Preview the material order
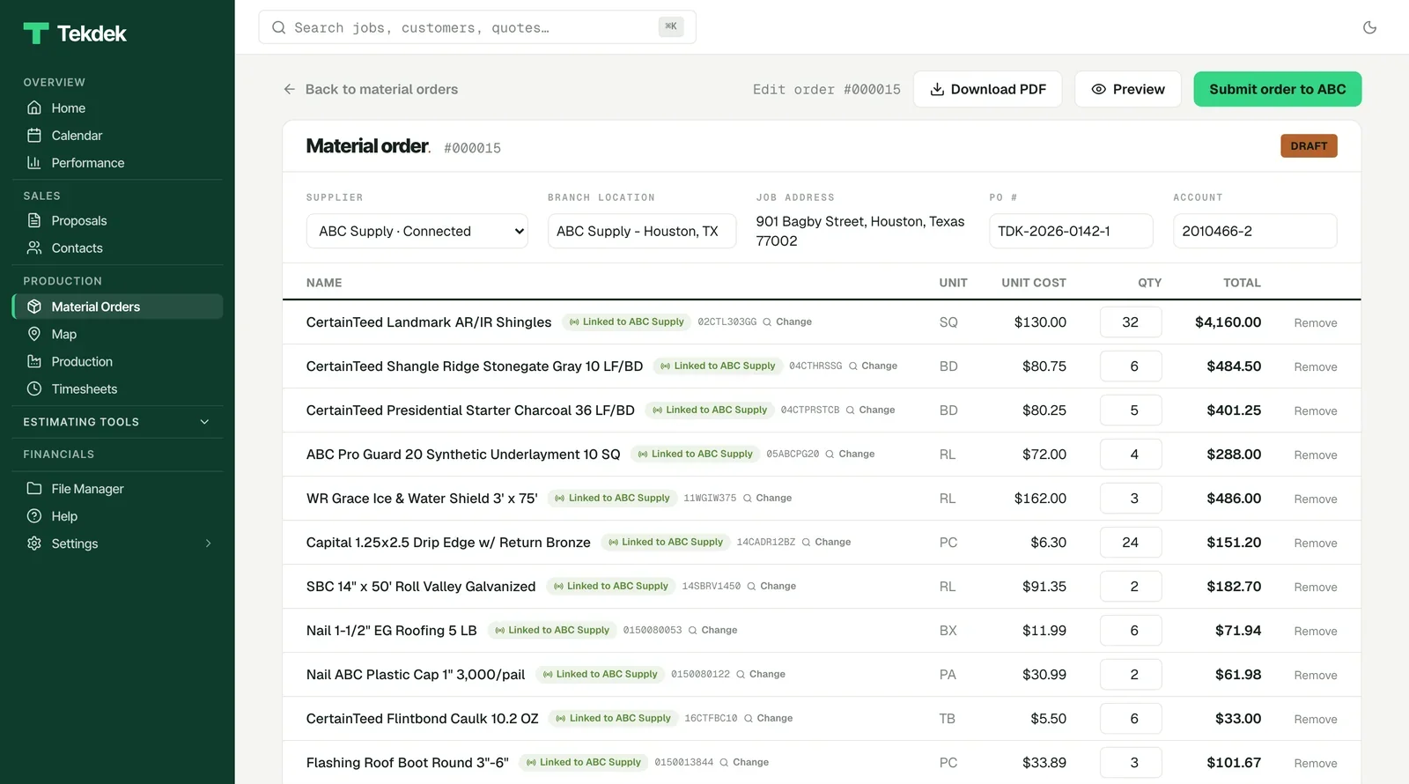This screenshot has width=1409, height=784. 1128,89
